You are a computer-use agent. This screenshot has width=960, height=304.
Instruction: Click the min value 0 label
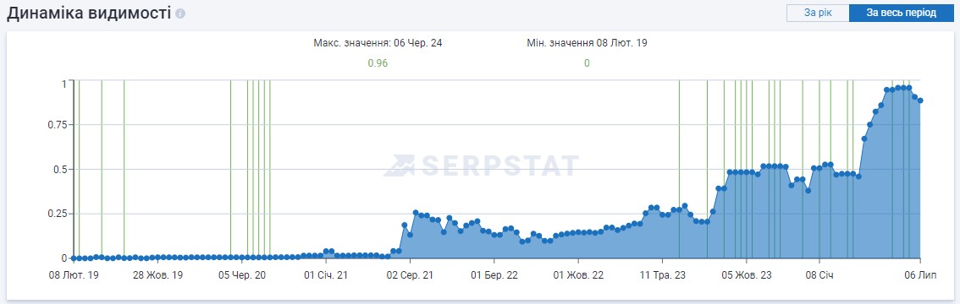click(587, 62)
